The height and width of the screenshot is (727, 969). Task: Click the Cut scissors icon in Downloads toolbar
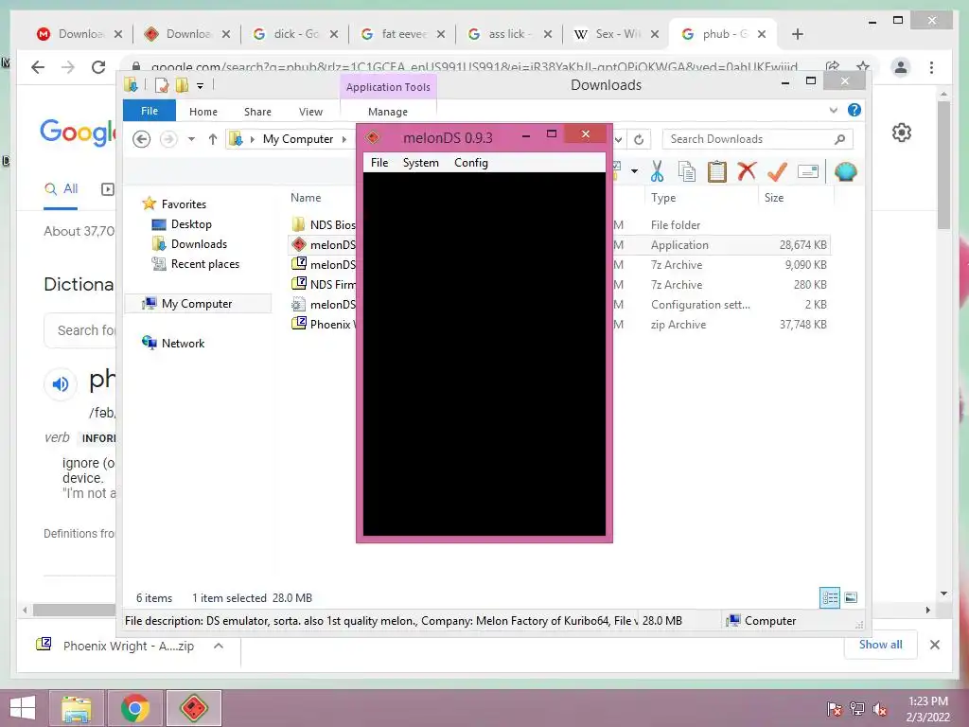657,171
